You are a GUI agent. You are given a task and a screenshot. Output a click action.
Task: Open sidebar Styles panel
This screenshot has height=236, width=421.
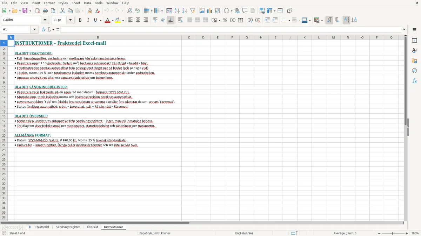(414, 51)
